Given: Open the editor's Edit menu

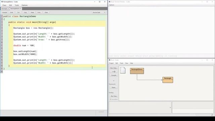Looking at the screenshot, I should tap(10, 5).
